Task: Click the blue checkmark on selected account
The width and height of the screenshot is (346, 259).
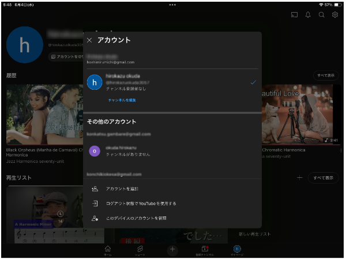Action: pos(253,82)
